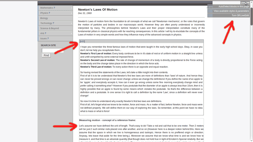The height and width of the screenshot is (142, 253).
Task: Click the paragraph starting 'So now it is time'
Action: point(141,106)
